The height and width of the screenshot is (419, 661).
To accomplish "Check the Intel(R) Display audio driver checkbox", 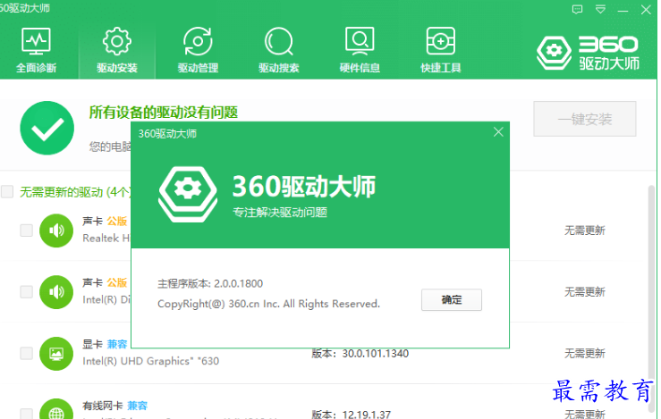I will coord(27,292).
